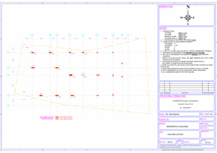Image resolution: width=217 pixels, height=153 pixels.
Task: Click the REV box in title block
Action: point(179,141)
